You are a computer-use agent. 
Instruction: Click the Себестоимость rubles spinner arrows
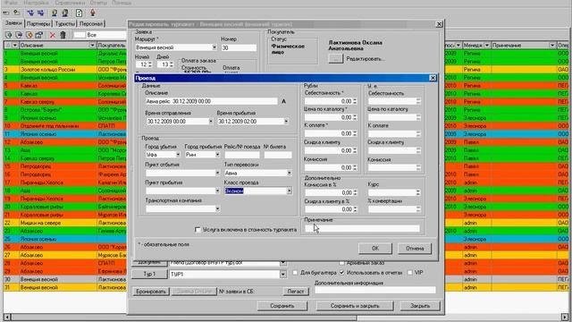355,101
